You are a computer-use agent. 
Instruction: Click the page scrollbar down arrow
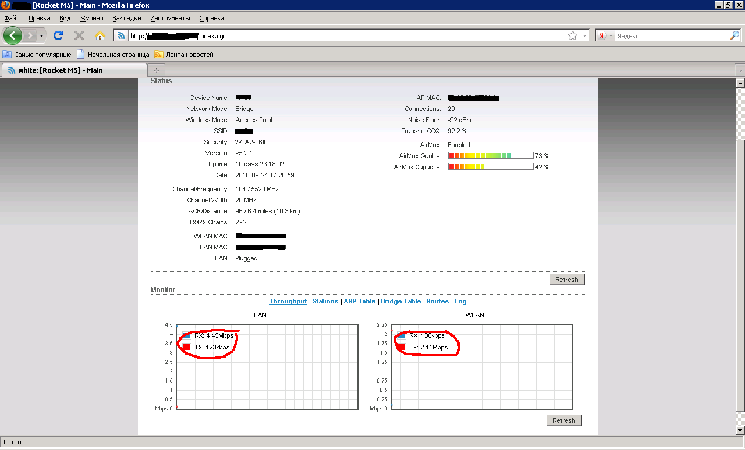(740, 430)
